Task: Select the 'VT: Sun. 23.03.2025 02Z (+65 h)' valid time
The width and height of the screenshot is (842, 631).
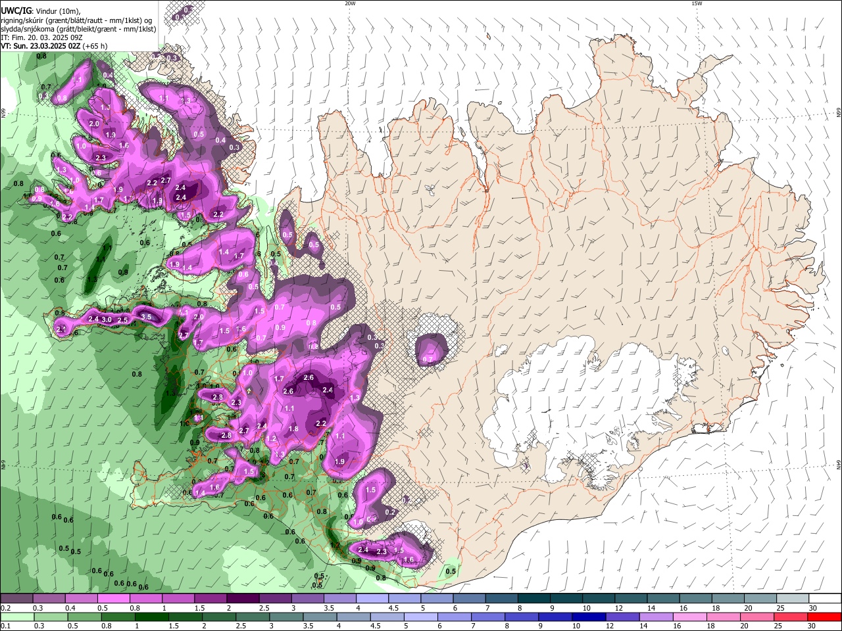Action: coord(54,46)
